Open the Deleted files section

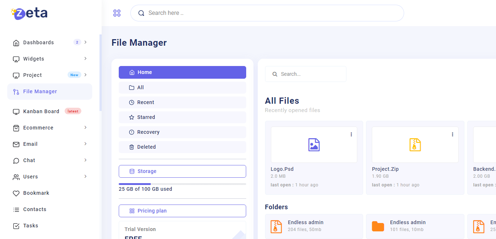click(x=182, y=147)
